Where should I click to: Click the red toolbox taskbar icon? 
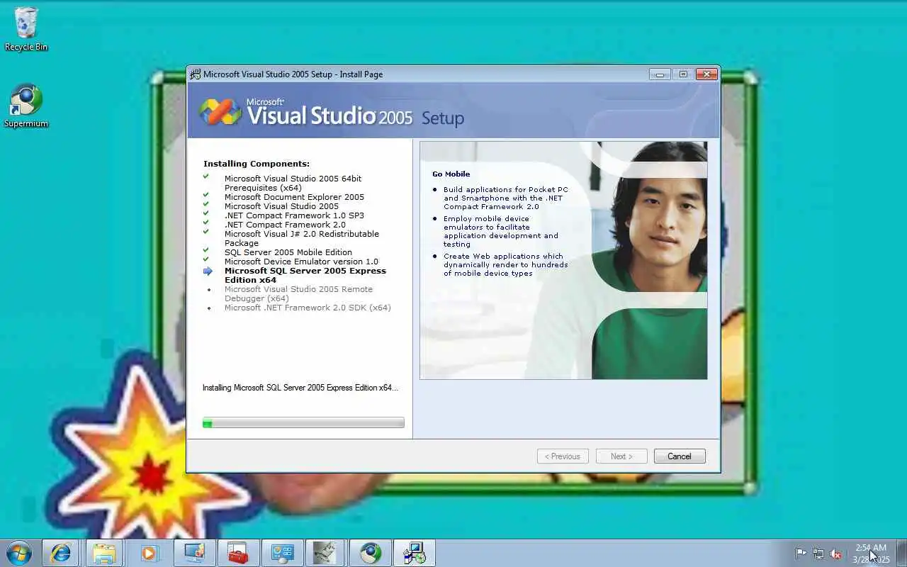[x=238, y=553]
